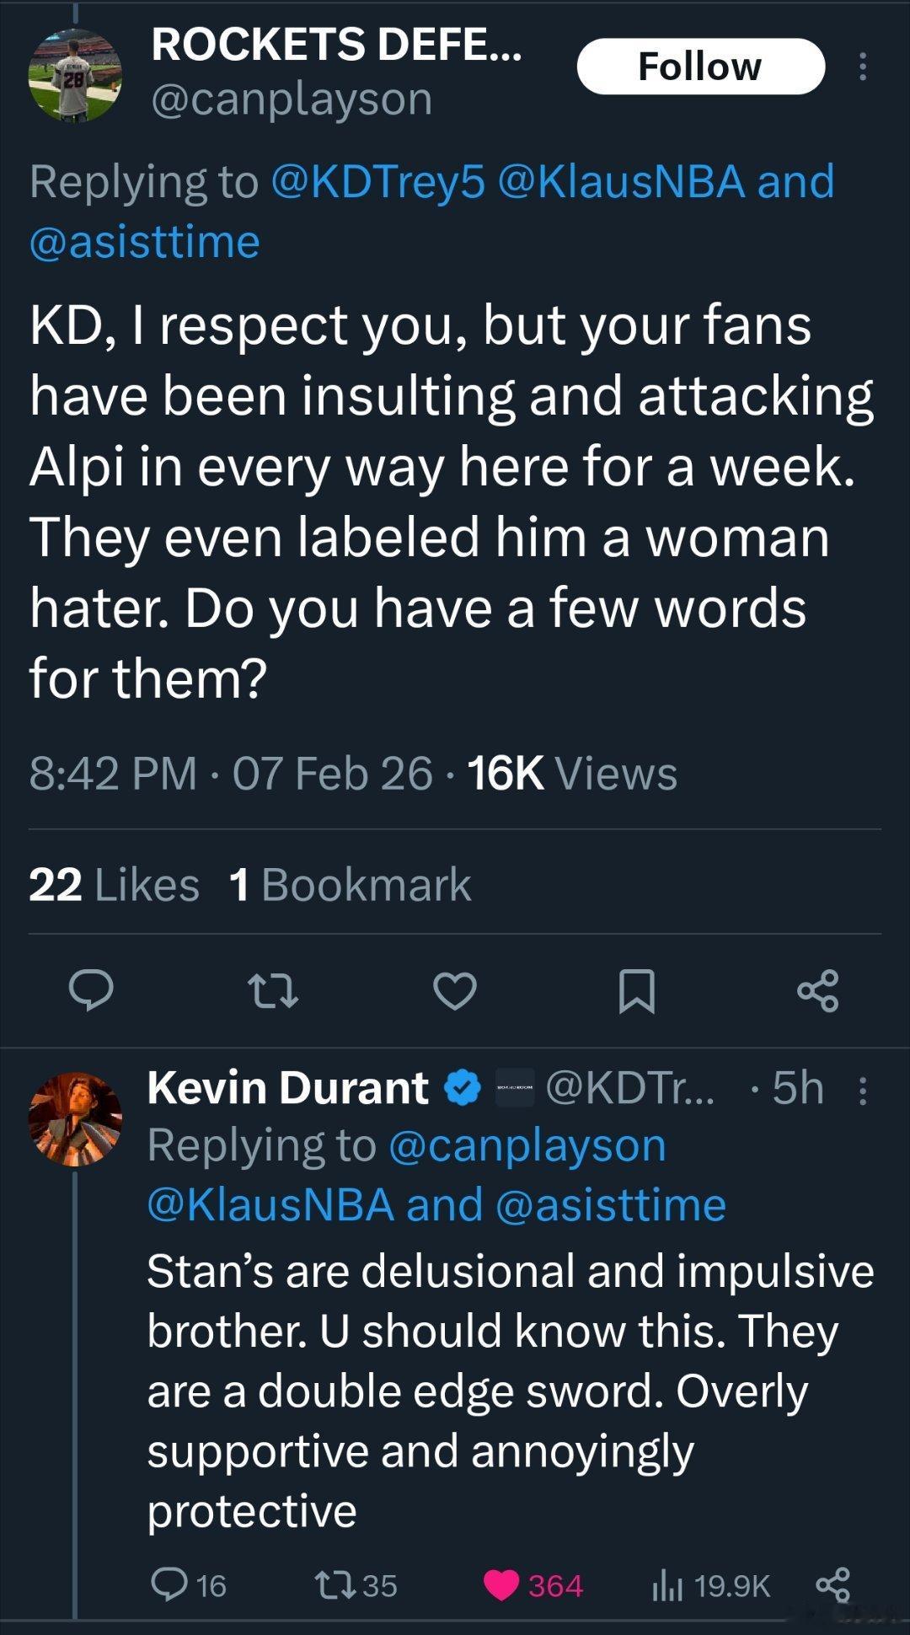
Task: Follow the @canplayson account
Action: [700, 67]
